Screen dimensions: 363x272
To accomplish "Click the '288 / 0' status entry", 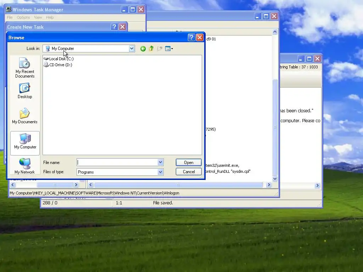I will (50, 203).
